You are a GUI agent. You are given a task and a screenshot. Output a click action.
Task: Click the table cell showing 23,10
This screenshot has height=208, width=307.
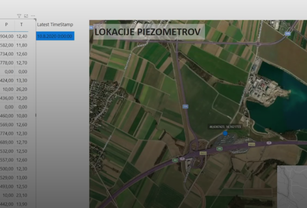tap(21, 195)
